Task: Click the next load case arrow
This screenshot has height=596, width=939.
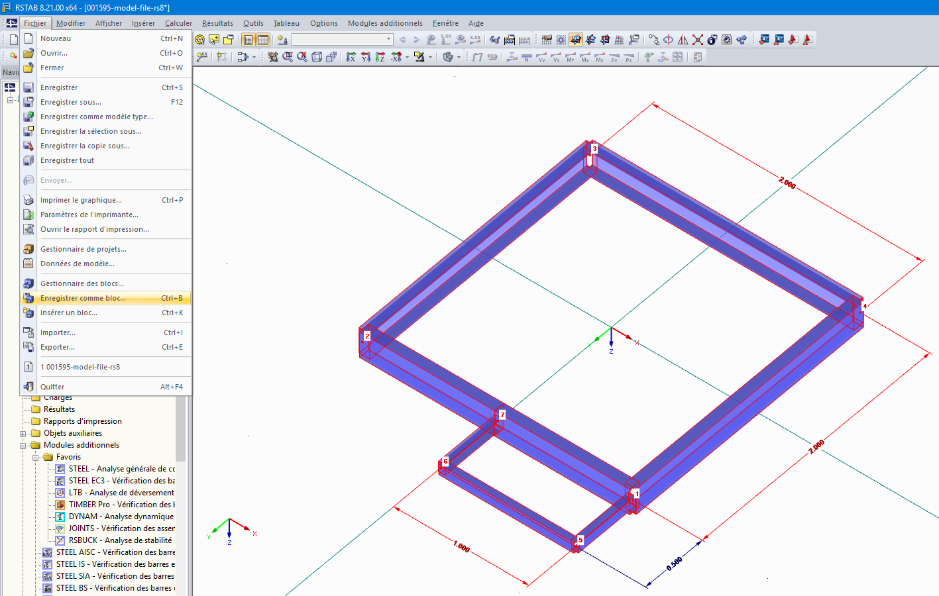Action: [416, 40]
